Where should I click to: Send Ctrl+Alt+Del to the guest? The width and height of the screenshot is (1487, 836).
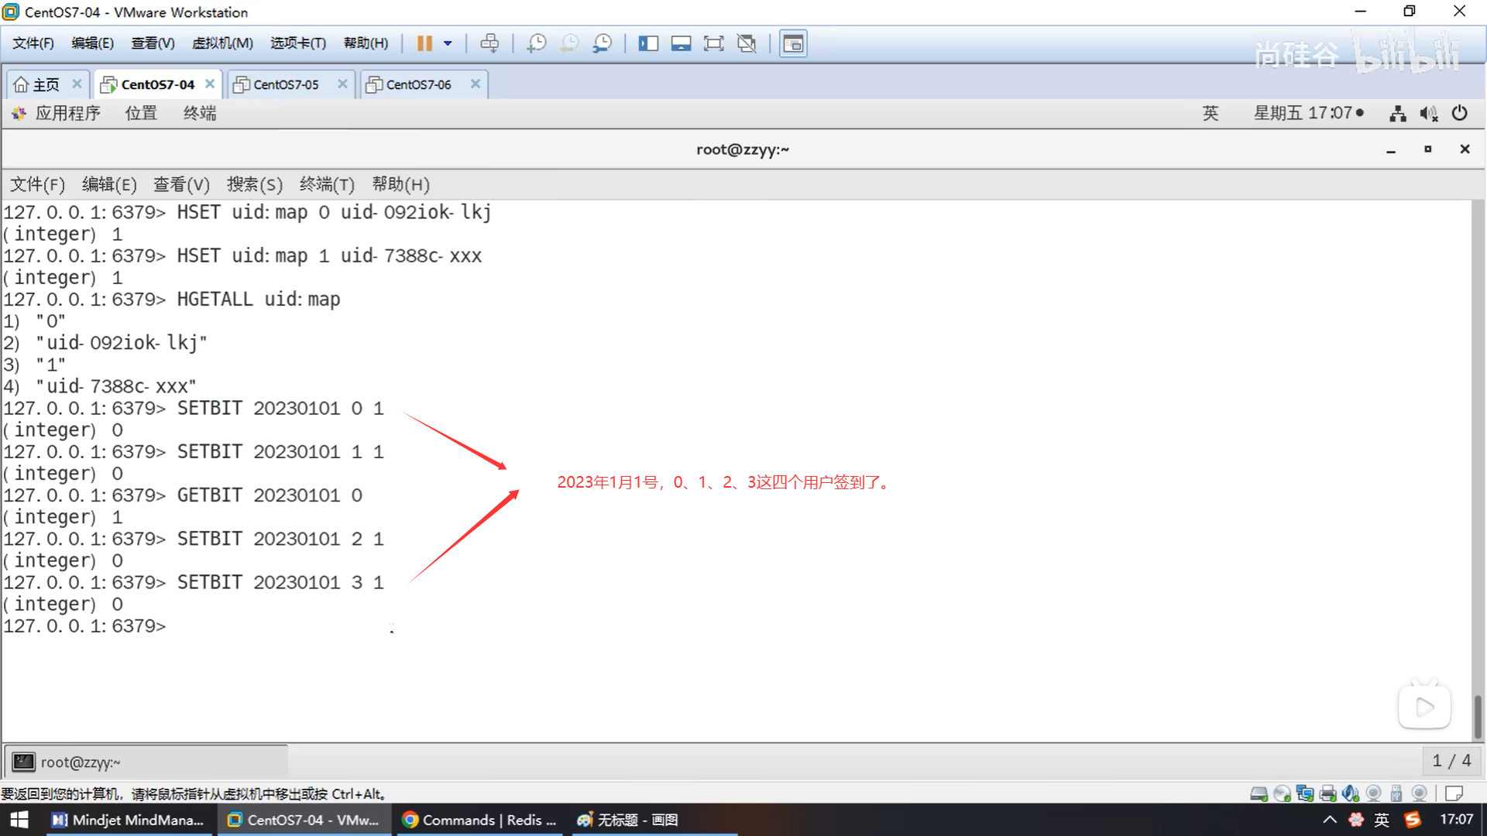coord(489,43)
